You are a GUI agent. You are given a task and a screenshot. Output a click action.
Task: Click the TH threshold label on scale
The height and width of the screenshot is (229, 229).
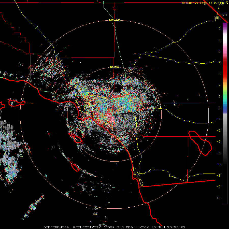(x=219, y=198)
